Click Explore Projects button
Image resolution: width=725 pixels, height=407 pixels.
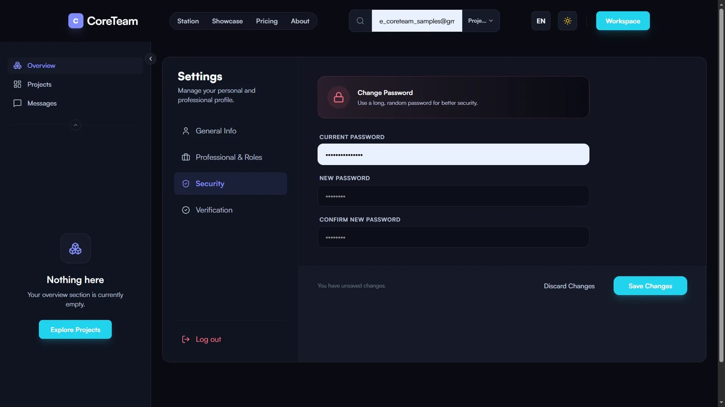(x=75, y=329)
